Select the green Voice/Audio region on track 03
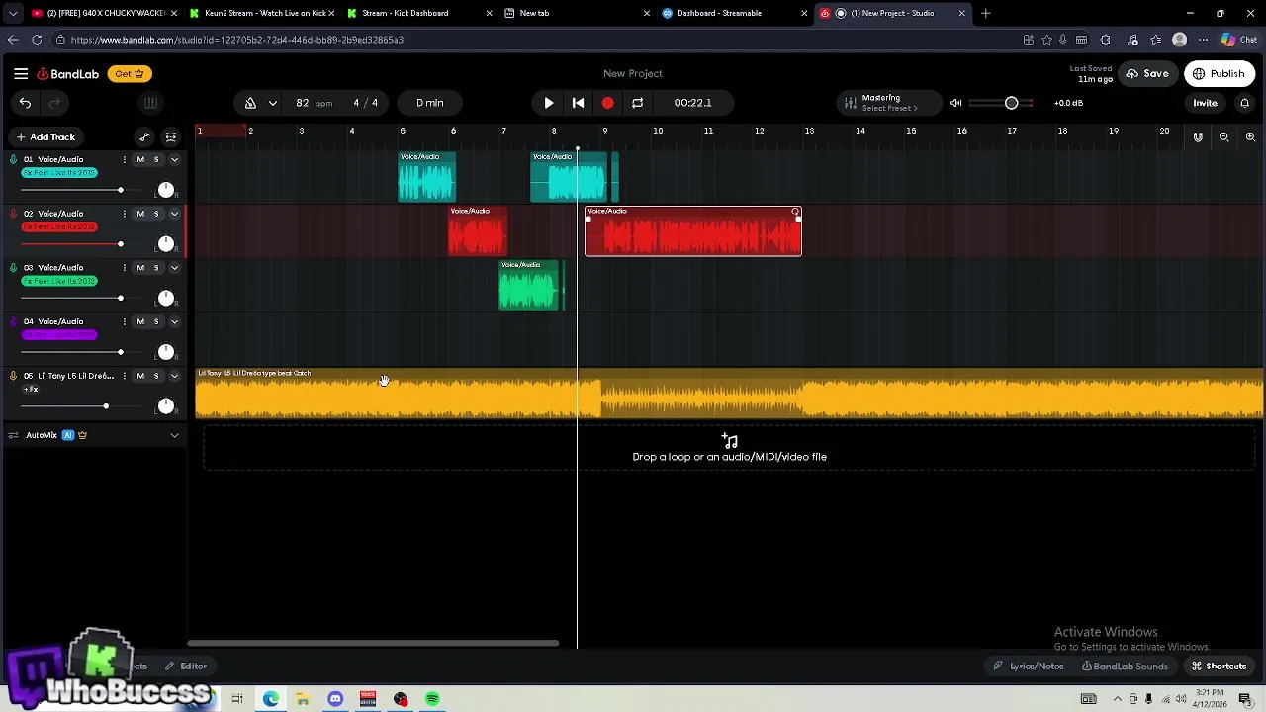This screenshot has height=712, width=1266. coord(529,285)
